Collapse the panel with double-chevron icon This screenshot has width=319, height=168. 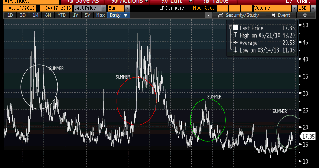click(x=208, y=15)
